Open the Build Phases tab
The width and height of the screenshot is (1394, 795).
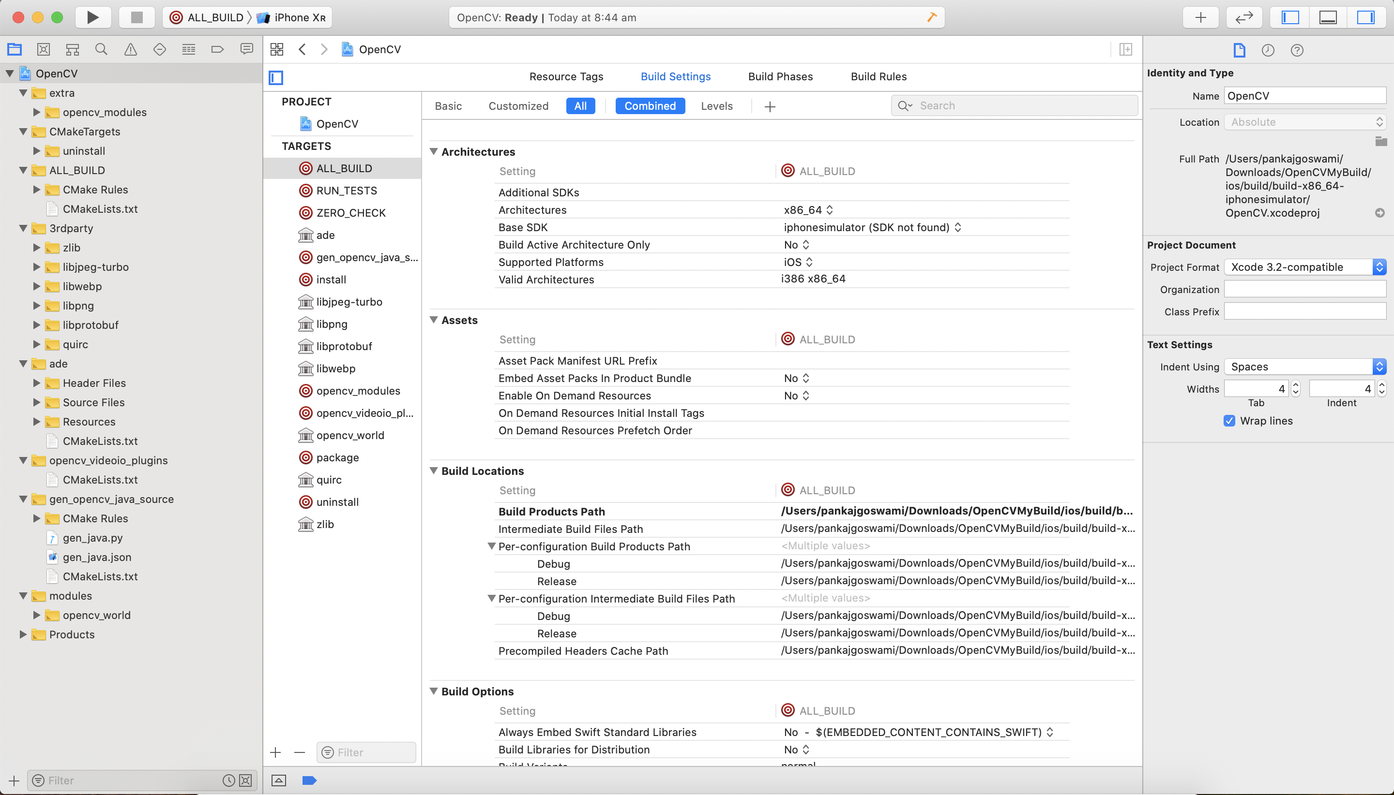(780, 76)
